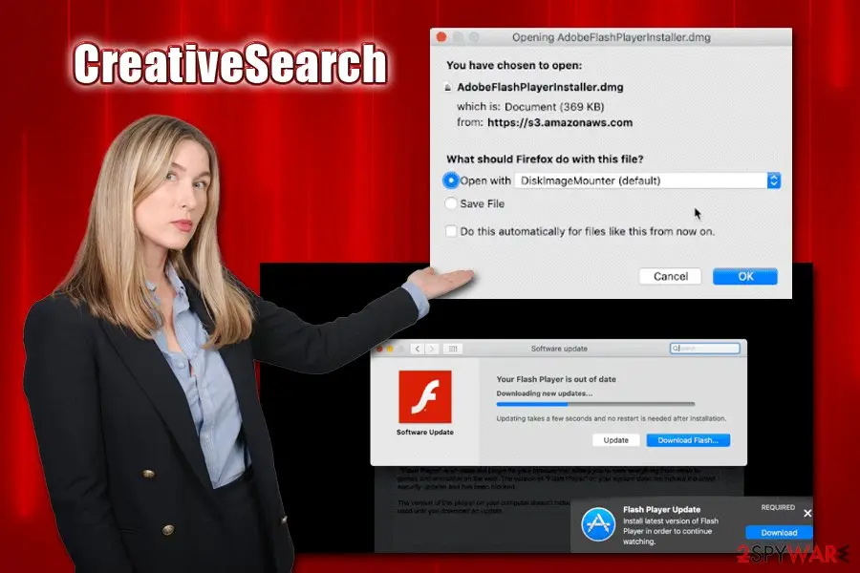Click the 'Download Flash...' button
This screenshot has width=860, height=573.
pos(688,440)
